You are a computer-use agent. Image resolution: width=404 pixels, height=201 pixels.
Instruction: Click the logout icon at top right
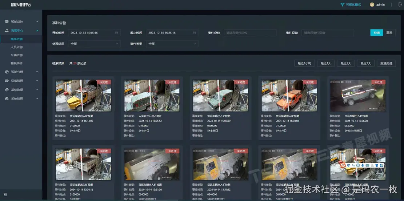tap(400, 5)
